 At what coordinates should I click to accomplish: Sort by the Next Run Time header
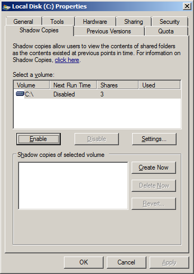pos(73,85)
